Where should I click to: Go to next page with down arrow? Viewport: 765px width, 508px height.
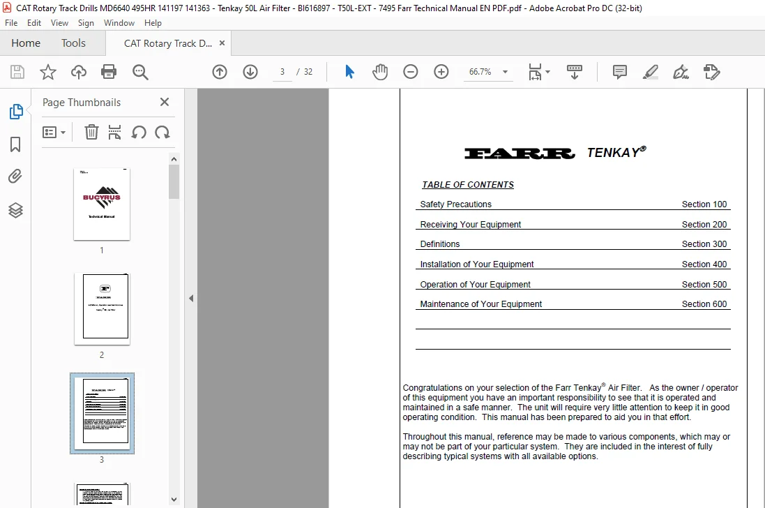250,72
